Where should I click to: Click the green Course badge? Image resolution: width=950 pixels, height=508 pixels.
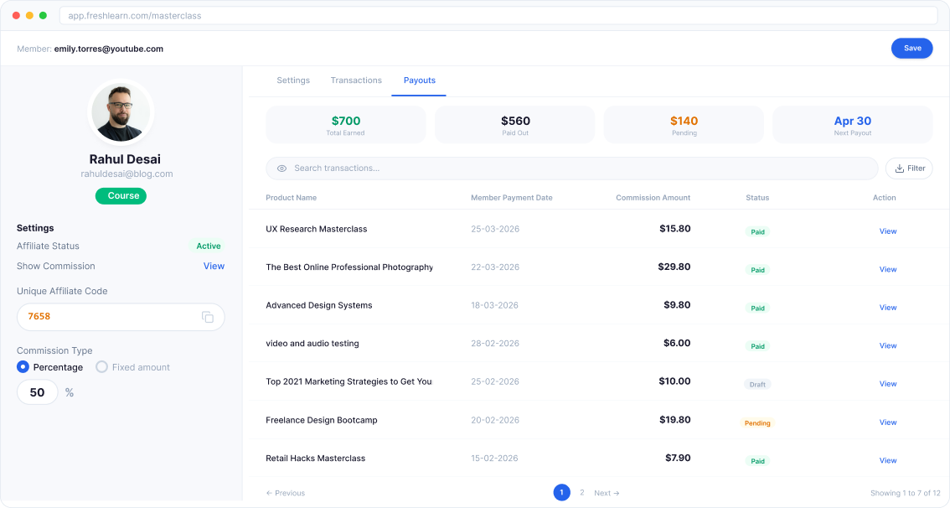(x=121, y=195)
